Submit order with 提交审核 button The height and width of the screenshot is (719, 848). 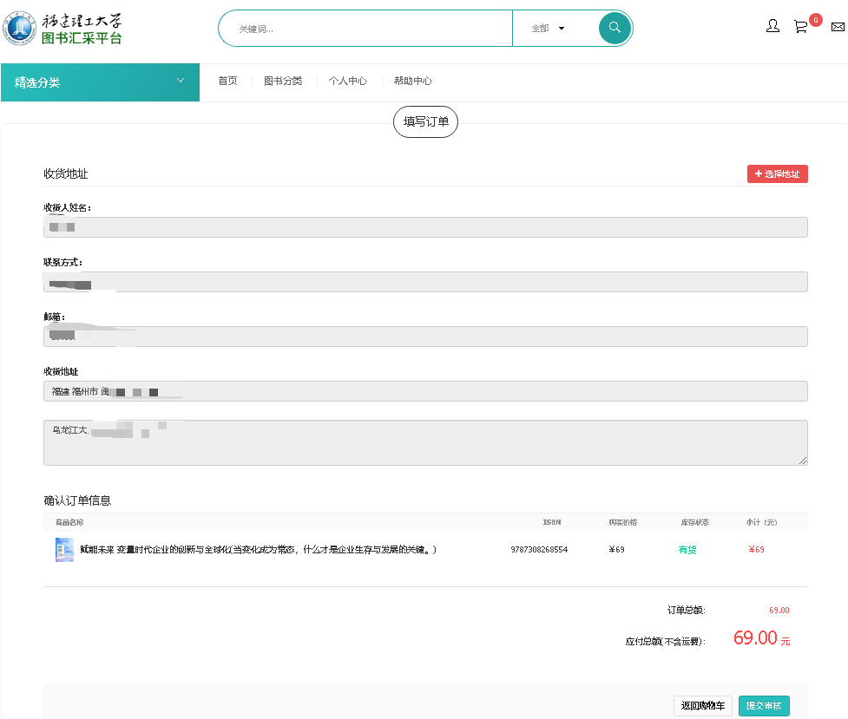point(764,706)
